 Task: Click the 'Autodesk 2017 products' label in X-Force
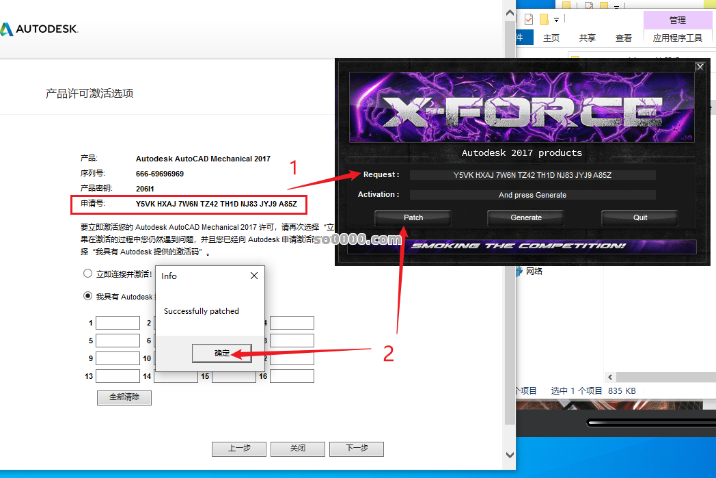point(522,153)
